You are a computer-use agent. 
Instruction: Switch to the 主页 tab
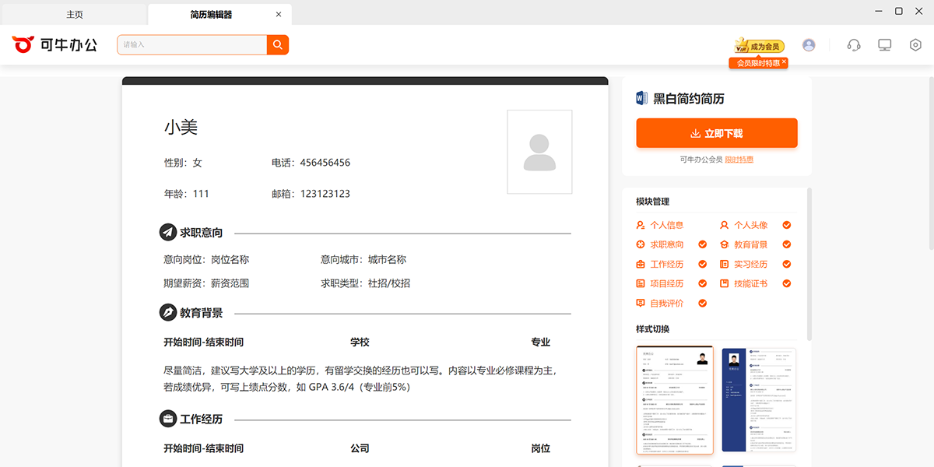tap(75, 14)
